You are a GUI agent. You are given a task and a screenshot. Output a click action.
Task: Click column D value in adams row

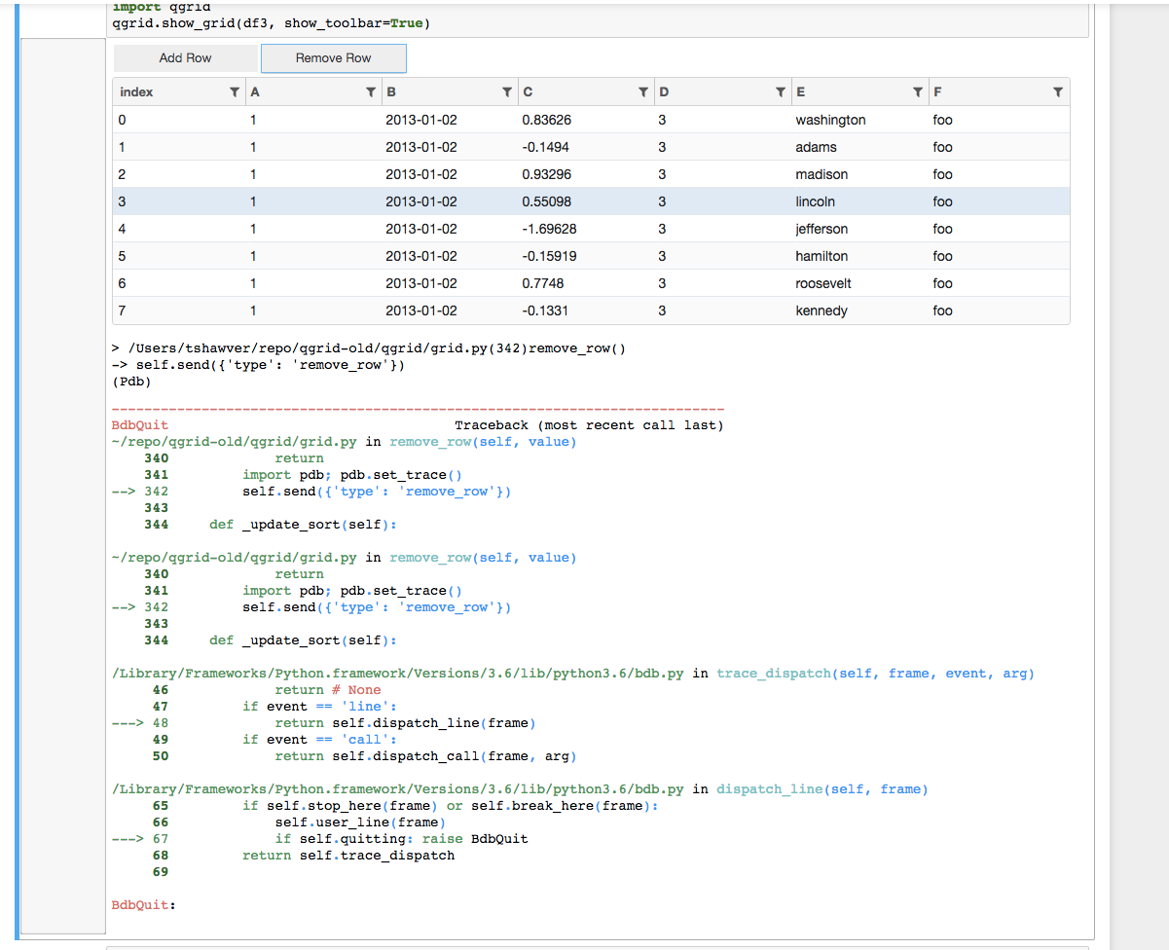tap(662, 147)
